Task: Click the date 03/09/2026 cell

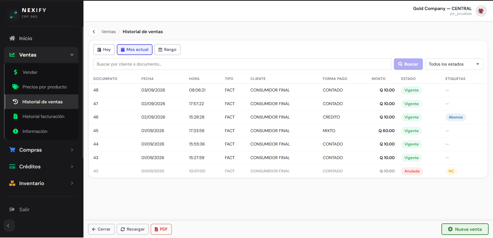Action: click(x=153, y=90)
